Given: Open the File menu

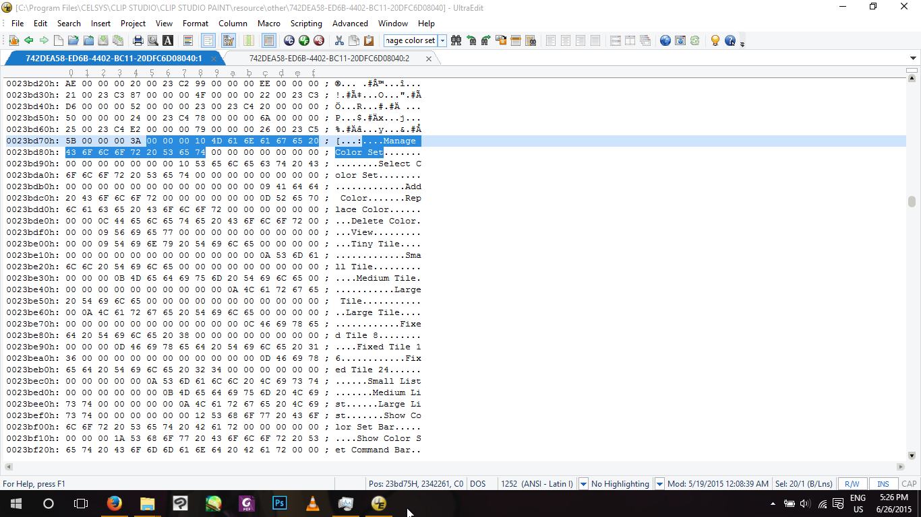Looking at the screenshot, I should [x=18, y=23].
